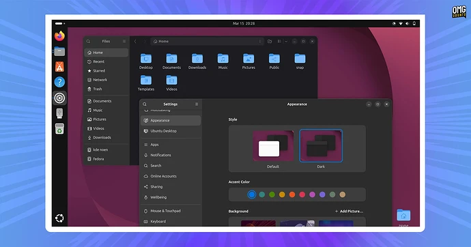Viewport: 471px width, 247px height.
Task: Click the Home path bar in Files
Action: pos(208,42)
